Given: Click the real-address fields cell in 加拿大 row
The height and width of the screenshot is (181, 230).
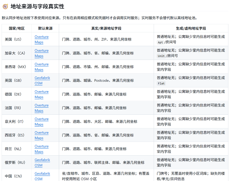Looking at the screenshot, I should 106,53.
